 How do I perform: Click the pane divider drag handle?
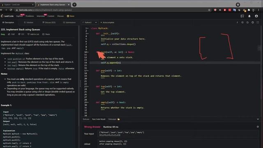pos(80,83)
